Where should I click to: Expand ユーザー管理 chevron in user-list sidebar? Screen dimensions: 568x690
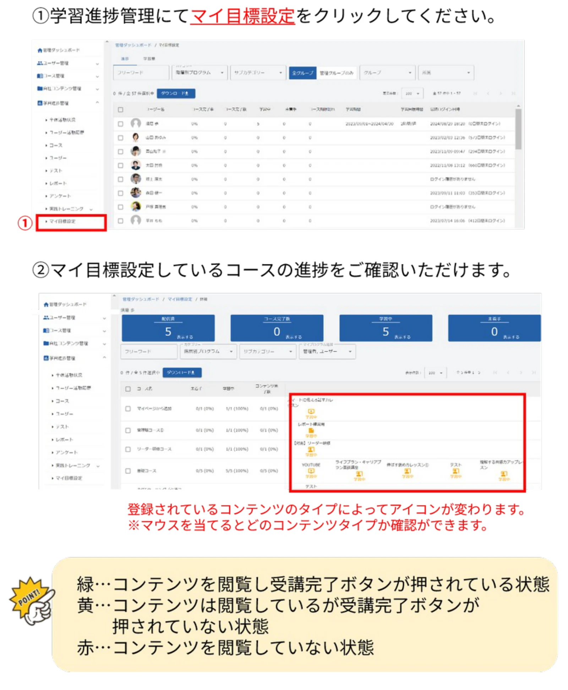click(97, 64)
